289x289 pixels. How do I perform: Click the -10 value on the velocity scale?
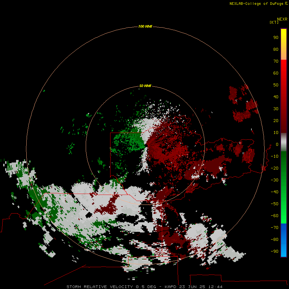coord(275,156)
